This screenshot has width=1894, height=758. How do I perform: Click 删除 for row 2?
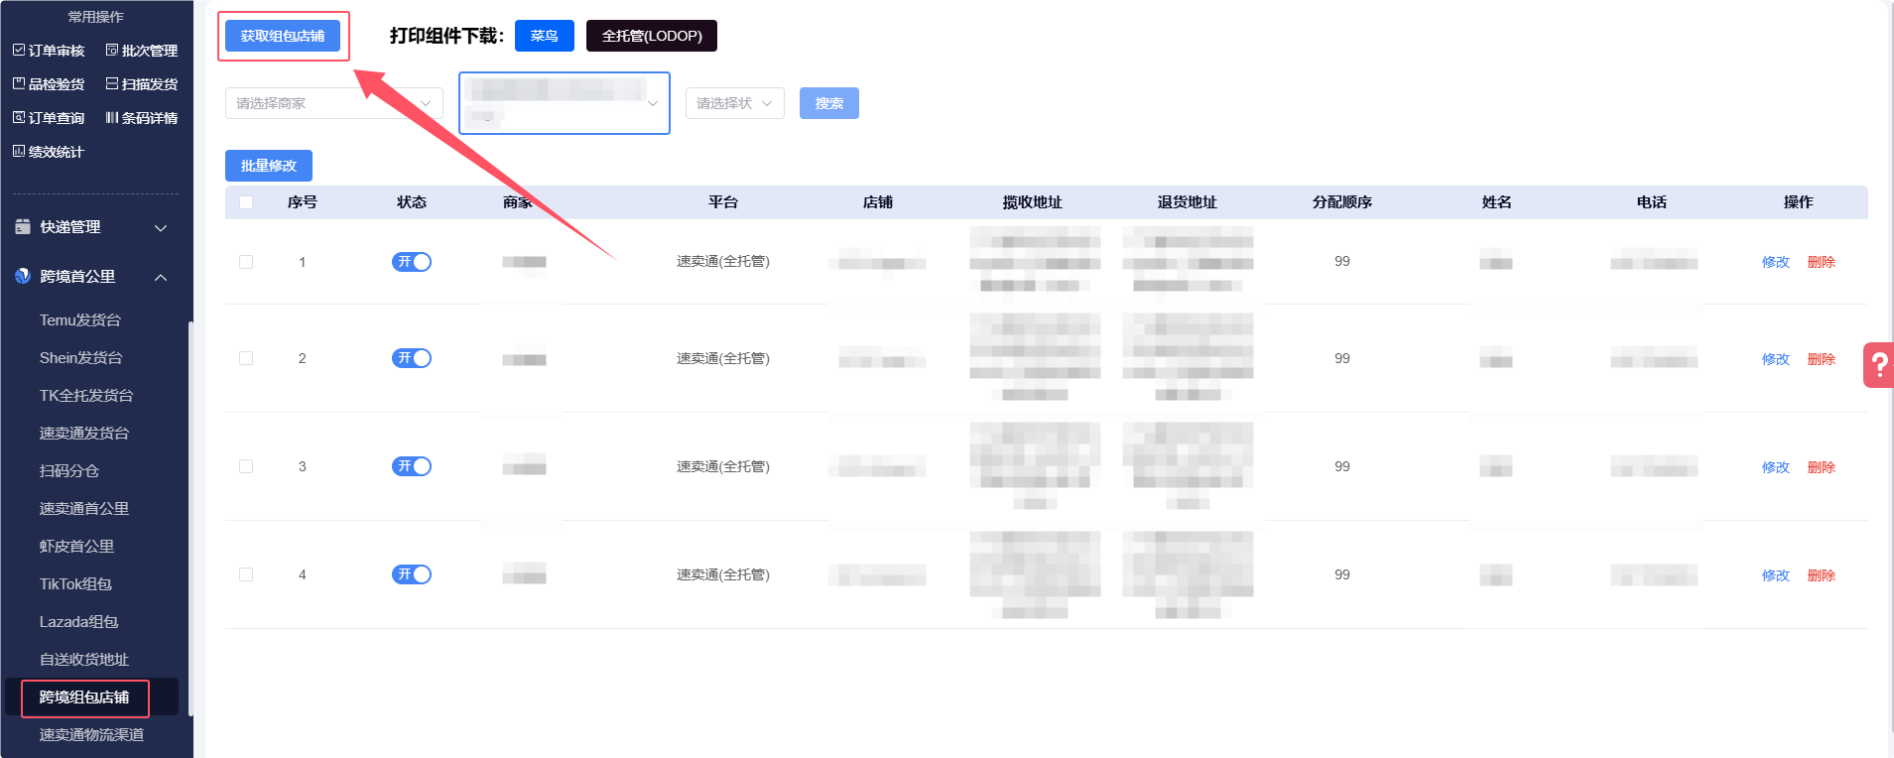click(1822, 359)
